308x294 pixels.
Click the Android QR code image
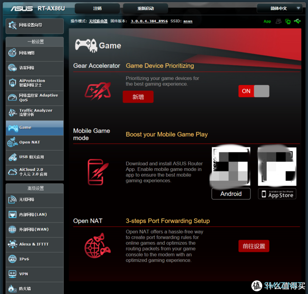click(x=231, y=166)
